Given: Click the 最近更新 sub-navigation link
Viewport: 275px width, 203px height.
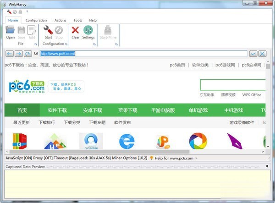Looking at the screenshot, I should coord(22,122).
